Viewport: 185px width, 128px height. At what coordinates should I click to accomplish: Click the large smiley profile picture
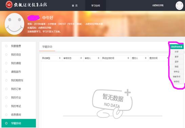tap(15, 24)
